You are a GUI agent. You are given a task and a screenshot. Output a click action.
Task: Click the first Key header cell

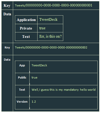point(7,5)
